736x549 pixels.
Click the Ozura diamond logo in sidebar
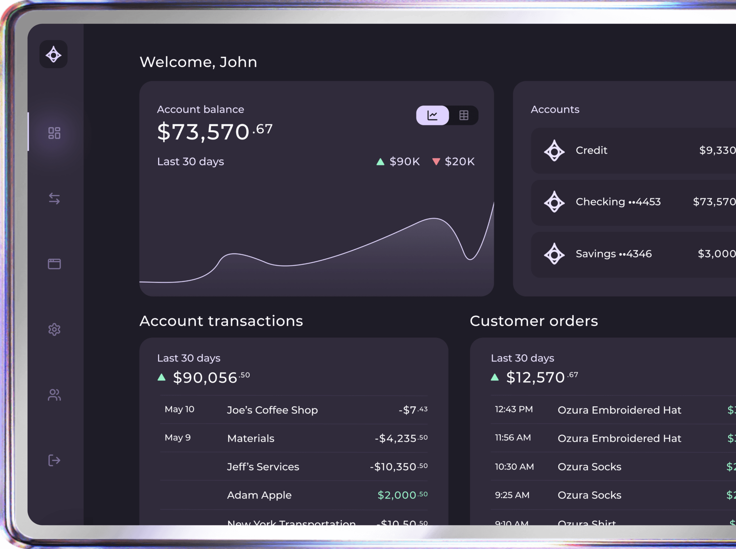(x=54, y=54)
